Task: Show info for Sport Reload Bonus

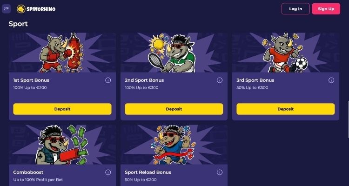Action: coord(220,173)
